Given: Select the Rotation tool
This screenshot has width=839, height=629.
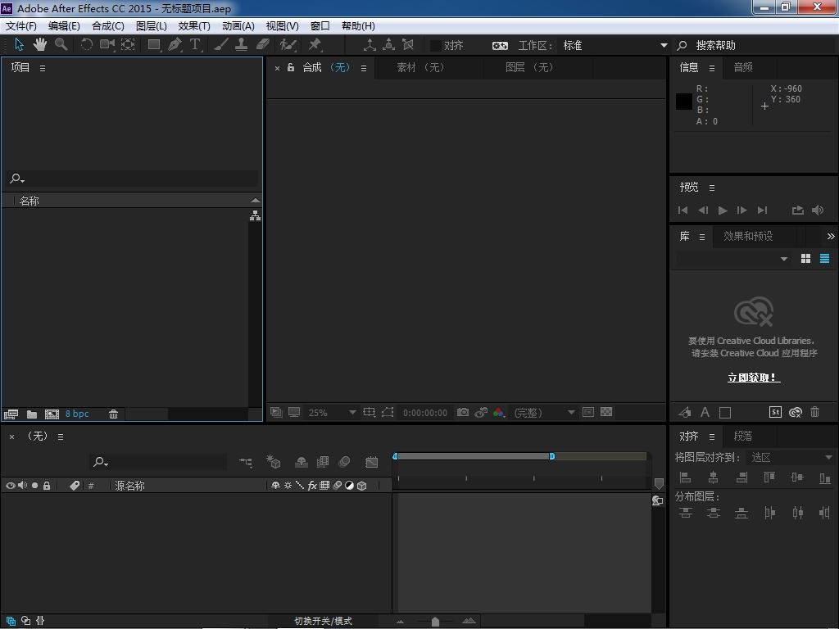Looking at the screenshot, I should (x=86, y=45).
